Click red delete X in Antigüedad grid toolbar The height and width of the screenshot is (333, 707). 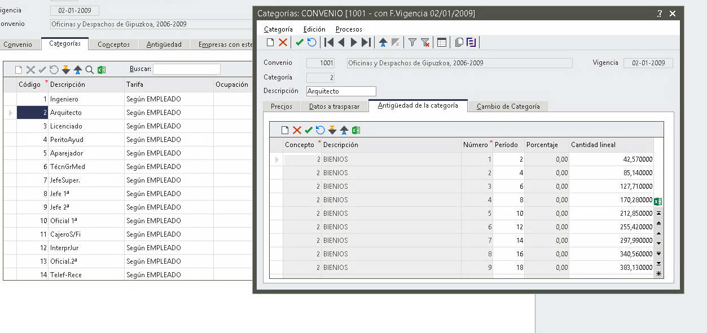point(297,130)
